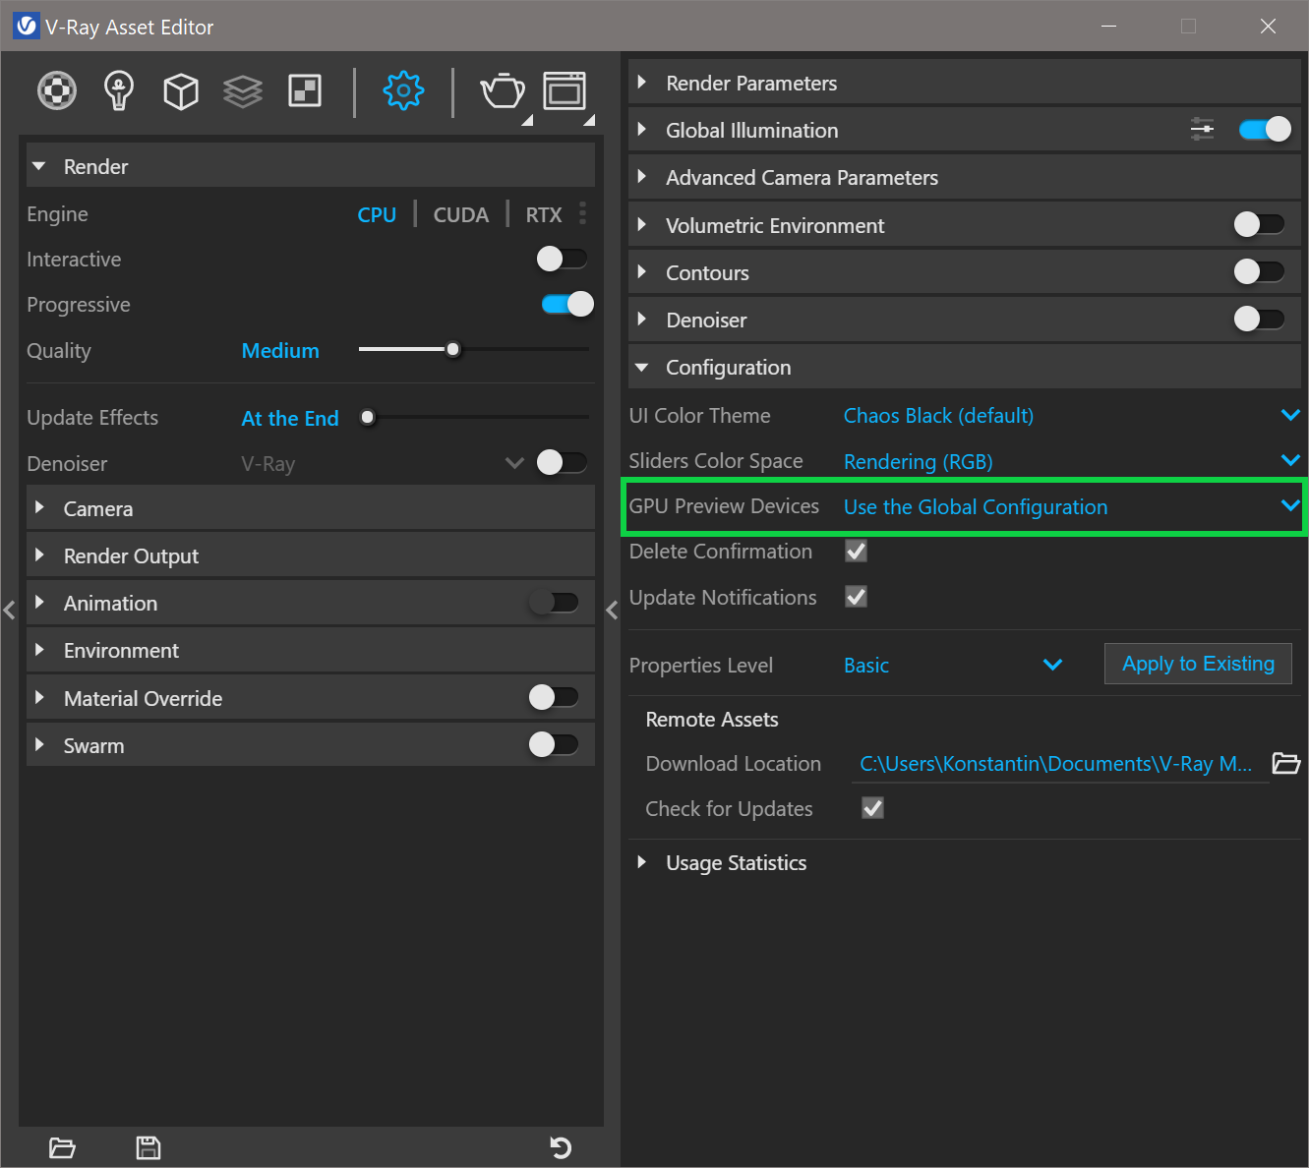
Task: Expand the Advanced Camera Parameters rollout
Action: (965, 177)
